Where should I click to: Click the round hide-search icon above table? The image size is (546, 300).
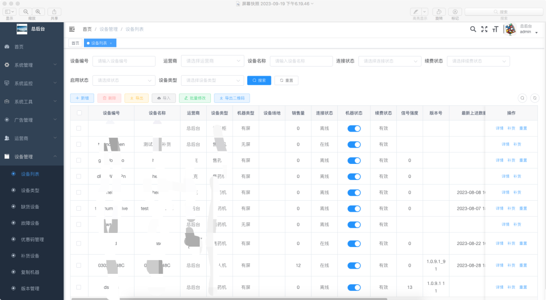click(x=522, y=98)
